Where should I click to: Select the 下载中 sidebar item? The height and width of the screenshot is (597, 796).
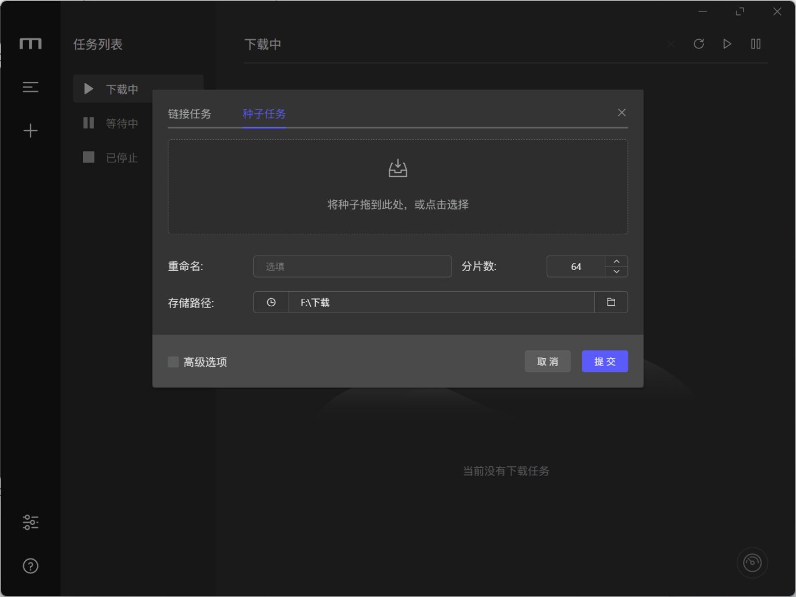tap(138, 89)
